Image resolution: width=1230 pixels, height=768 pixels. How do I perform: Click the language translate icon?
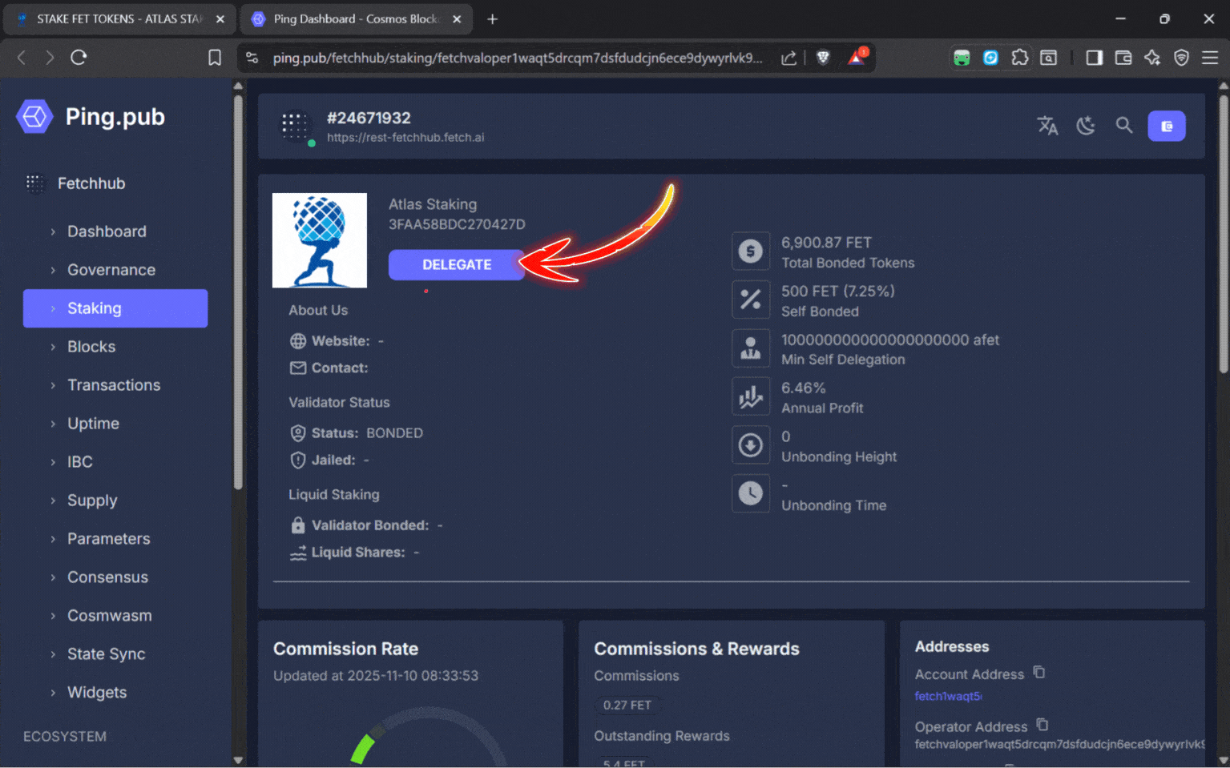point(1047,126)
